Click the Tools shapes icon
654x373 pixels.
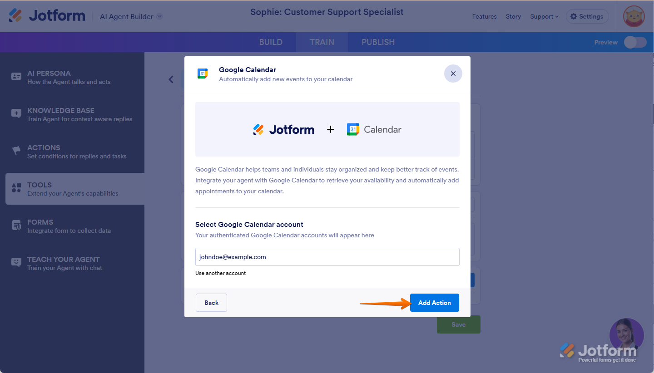click(16, 188)
